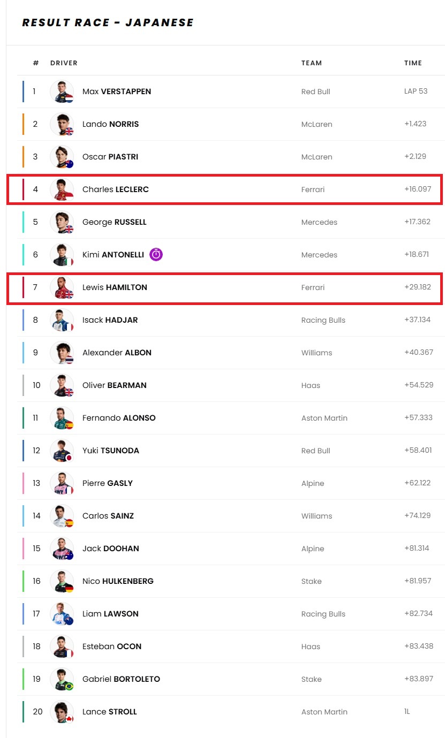This screenshot has height=738, width=445.
Task: Click the TIME column header
Action: tap(413, 63)
